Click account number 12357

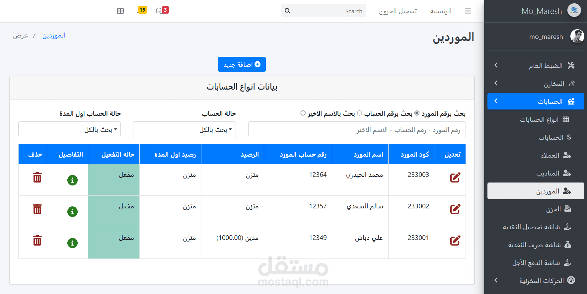point(318,206)
